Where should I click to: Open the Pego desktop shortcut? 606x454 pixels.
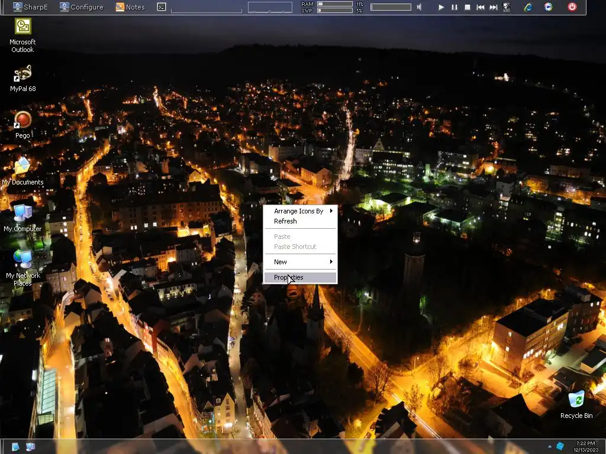point(22,120)
